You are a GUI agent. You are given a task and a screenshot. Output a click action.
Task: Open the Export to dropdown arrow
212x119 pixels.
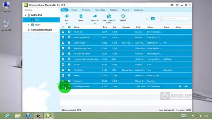click(x=95, y=24)
